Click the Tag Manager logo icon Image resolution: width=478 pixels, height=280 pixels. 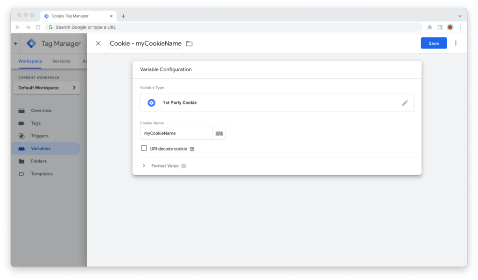[x=31, y=43]
